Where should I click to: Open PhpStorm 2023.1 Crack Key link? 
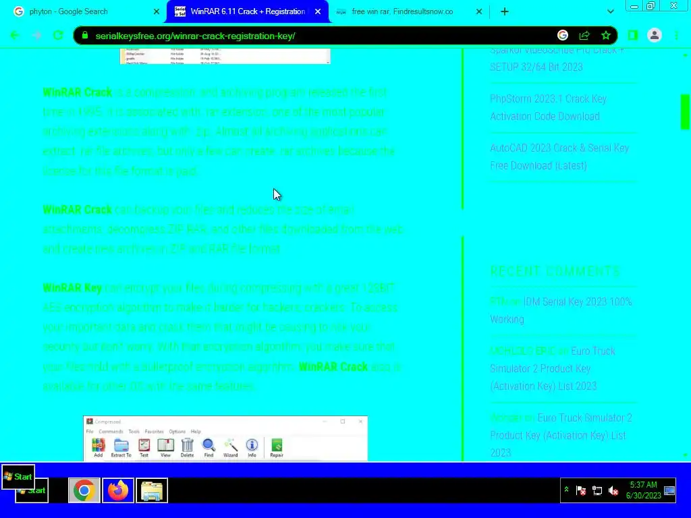(548, 107)
